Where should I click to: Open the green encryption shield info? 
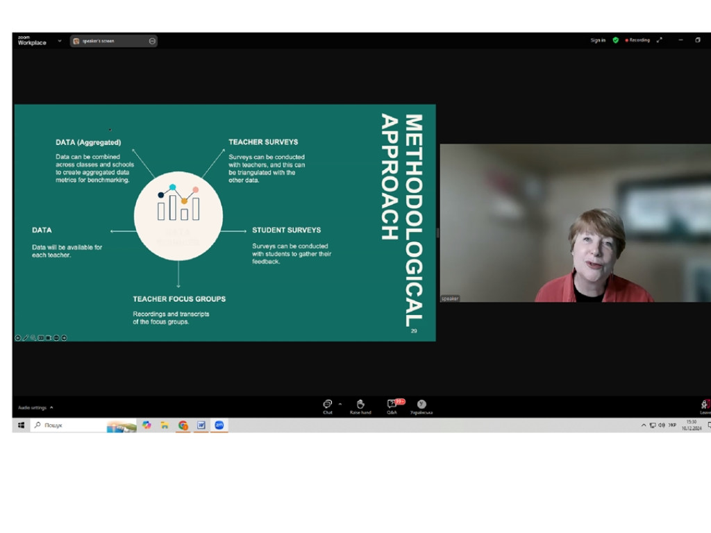(615, 40)
